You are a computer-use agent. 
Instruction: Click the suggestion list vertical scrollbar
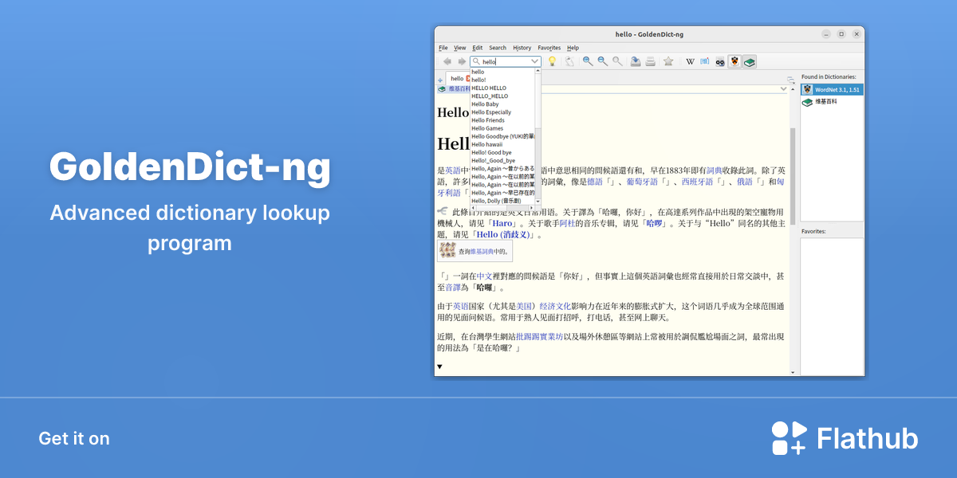pyautogui.click(x=538, y=135)
